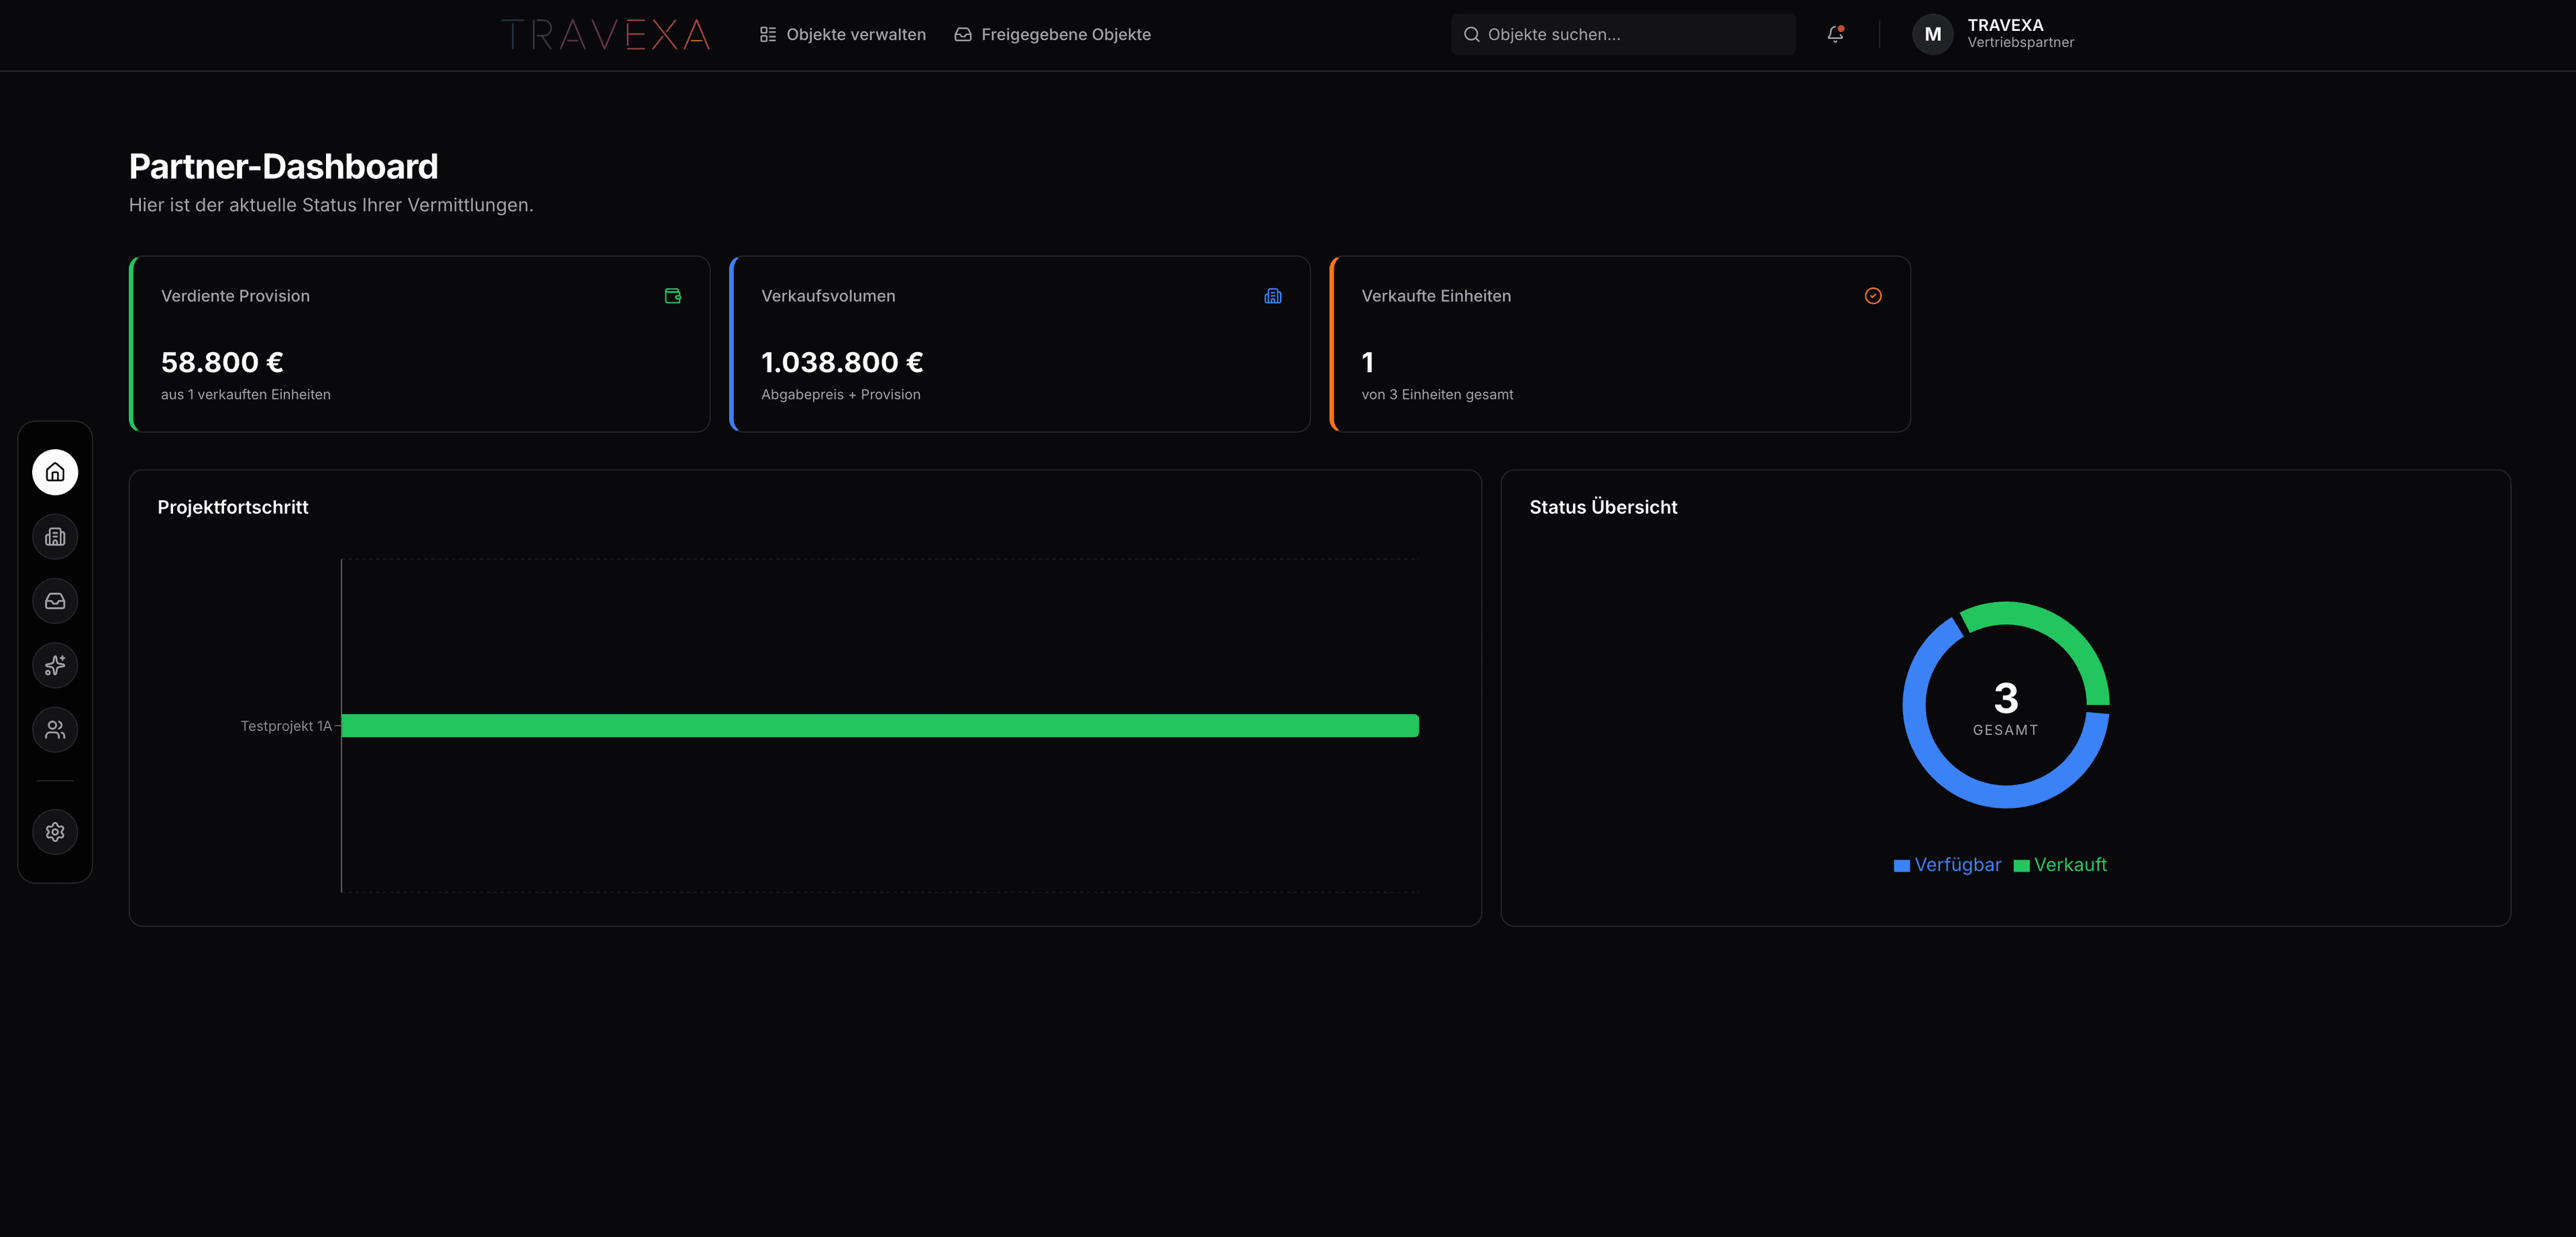Open Freigegebene Objekte menu item

pyautogui.click(x=1053, y=35)
